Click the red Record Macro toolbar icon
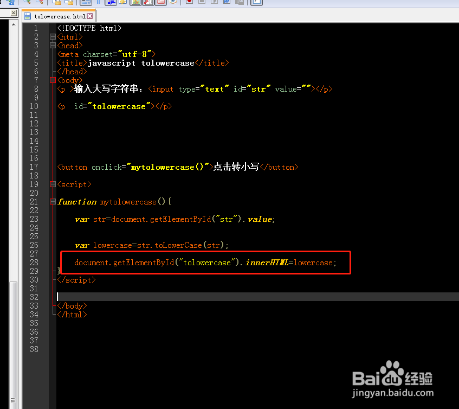Screen dimensions: 459x409 pos(189,2)
